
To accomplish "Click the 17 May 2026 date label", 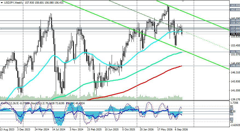I will pos(165,129).
